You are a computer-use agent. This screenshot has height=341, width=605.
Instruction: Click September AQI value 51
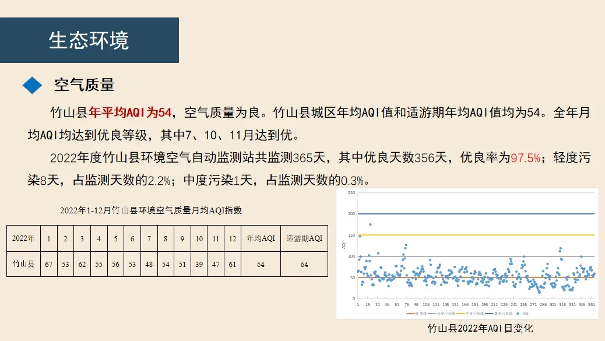[182, 264]
